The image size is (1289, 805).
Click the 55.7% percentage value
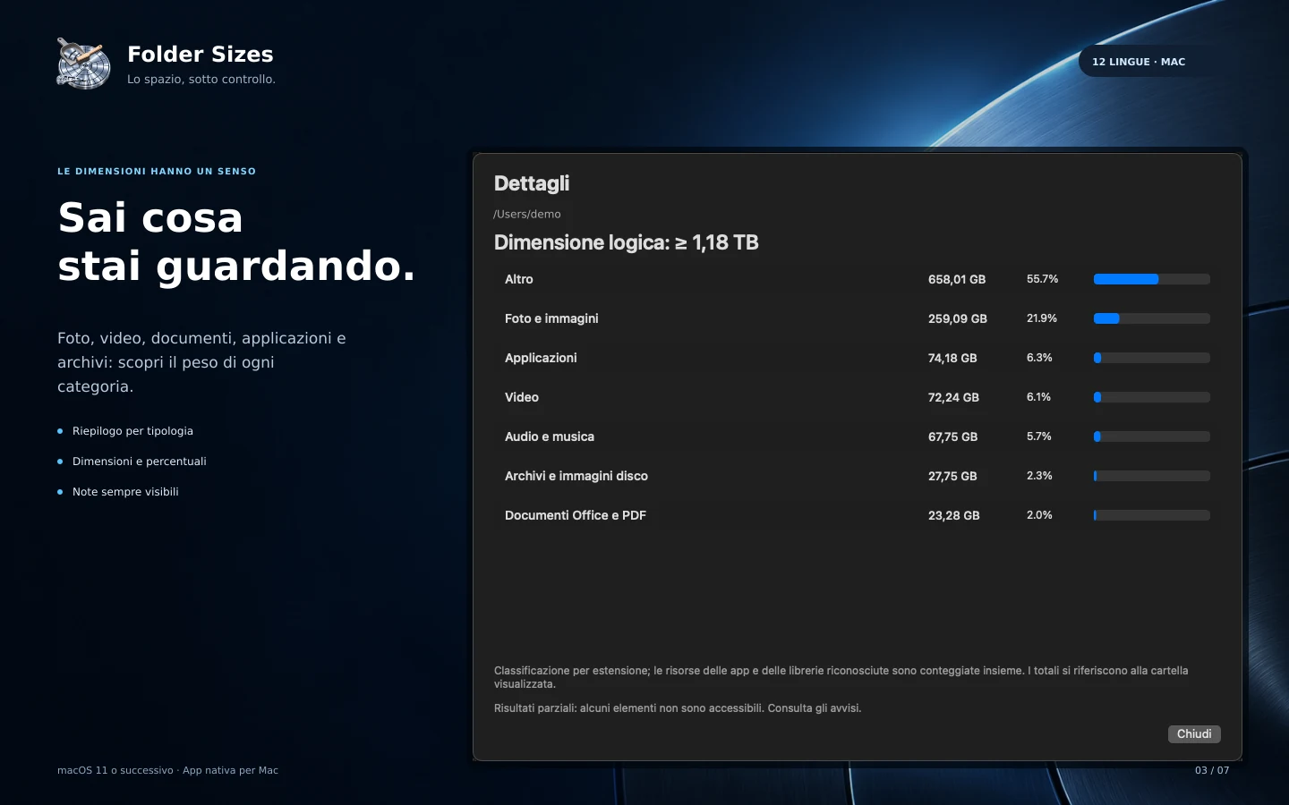[x=1043, y=279]
